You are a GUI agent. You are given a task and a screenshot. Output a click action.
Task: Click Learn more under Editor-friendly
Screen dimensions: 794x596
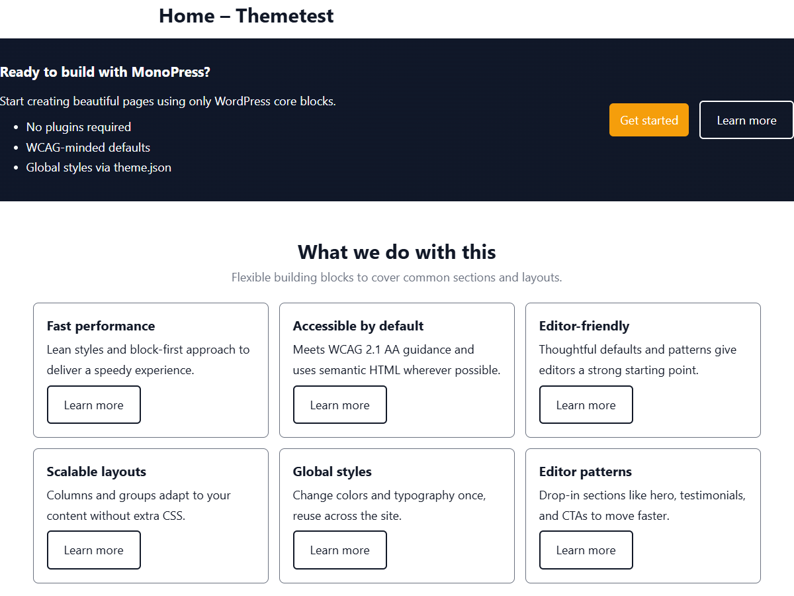click(x=586, y=404)
